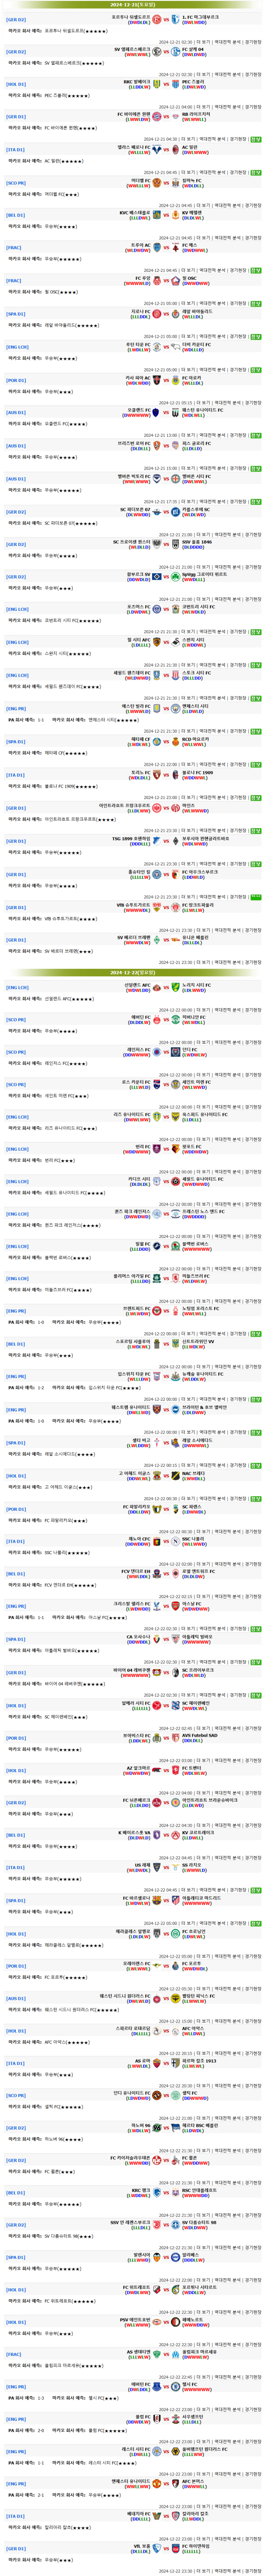Click the 2024-12-21 (토요일) date header
Viewport: 263px width, 2576px height.
[131, 4]
